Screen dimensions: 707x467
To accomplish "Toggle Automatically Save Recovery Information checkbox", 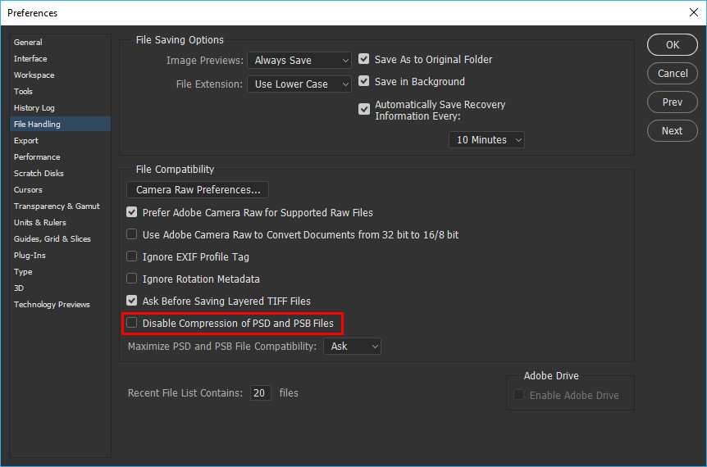I will (364, 110).
